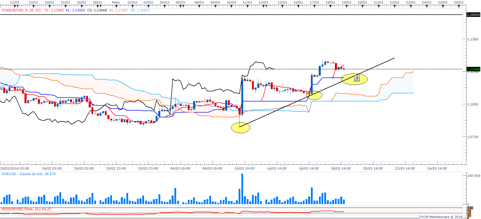Click the 10/03 19:00 time axis label

[x=244, y=169]
